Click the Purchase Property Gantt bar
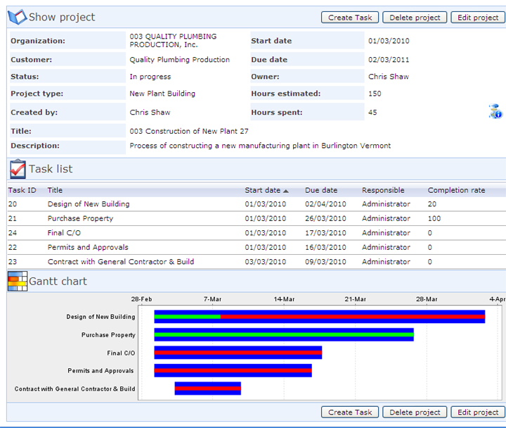The height and width of the screenshot is (428, 506). pos(284,334)
